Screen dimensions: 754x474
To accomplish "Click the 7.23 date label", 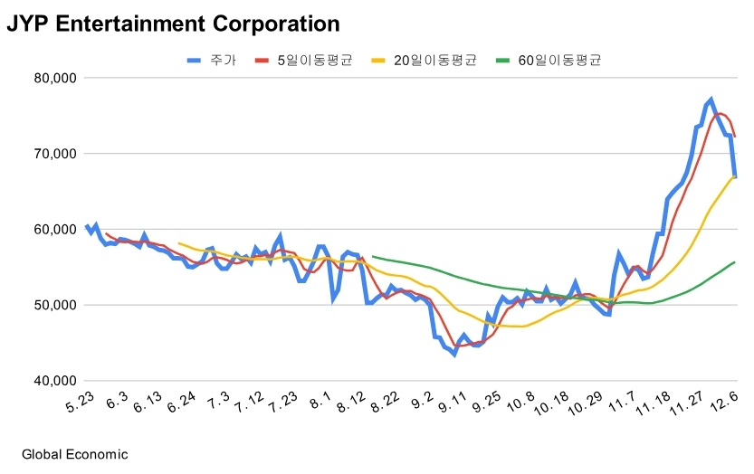I will 282,402.
